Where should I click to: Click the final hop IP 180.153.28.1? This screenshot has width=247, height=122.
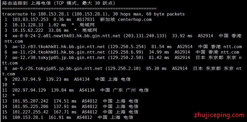tap(28, 117)
